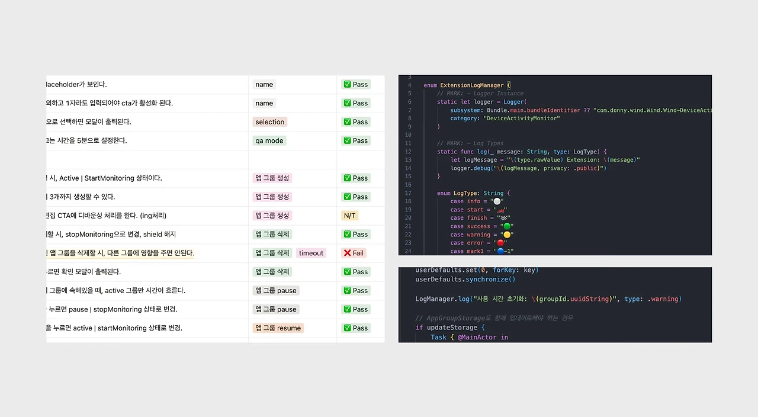758x417 pixels.
Task: Click the '앱 그룹 생성' tag in the 디바운싱 row
Action: (272, 216)
